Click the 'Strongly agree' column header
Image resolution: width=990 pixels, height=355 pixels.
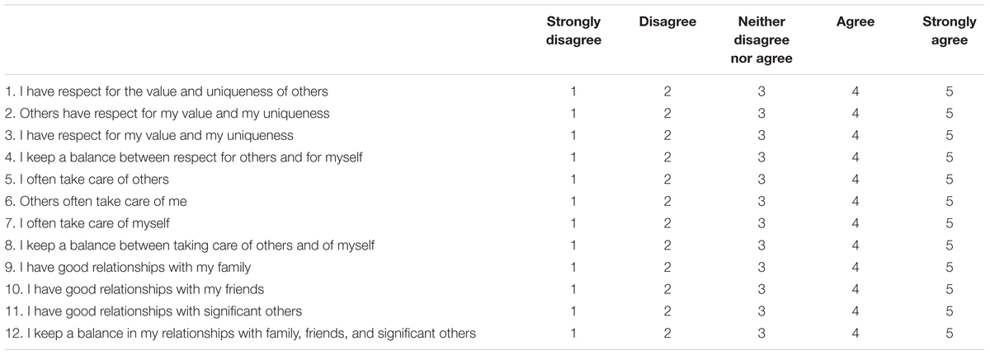[x=950, y=31]
